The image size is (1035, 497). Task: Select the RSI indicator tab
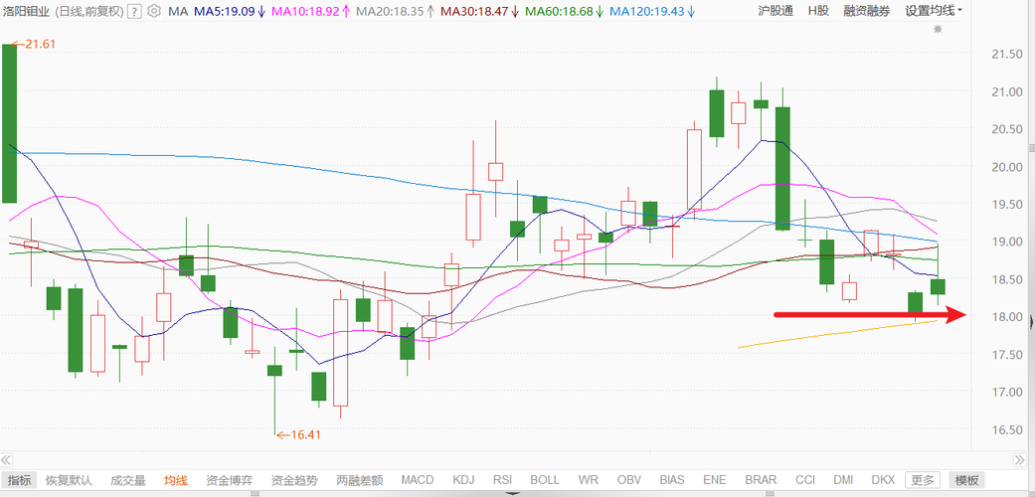[503, 480]
